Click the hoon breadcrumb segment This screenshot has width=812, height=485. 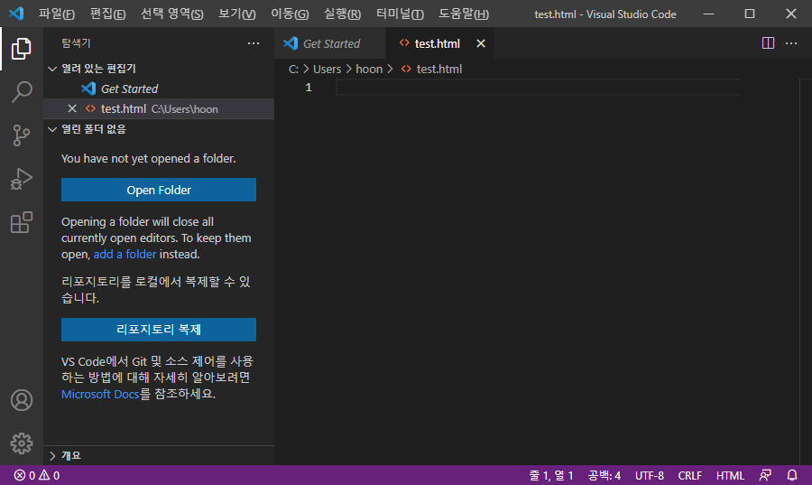point(369,69)
